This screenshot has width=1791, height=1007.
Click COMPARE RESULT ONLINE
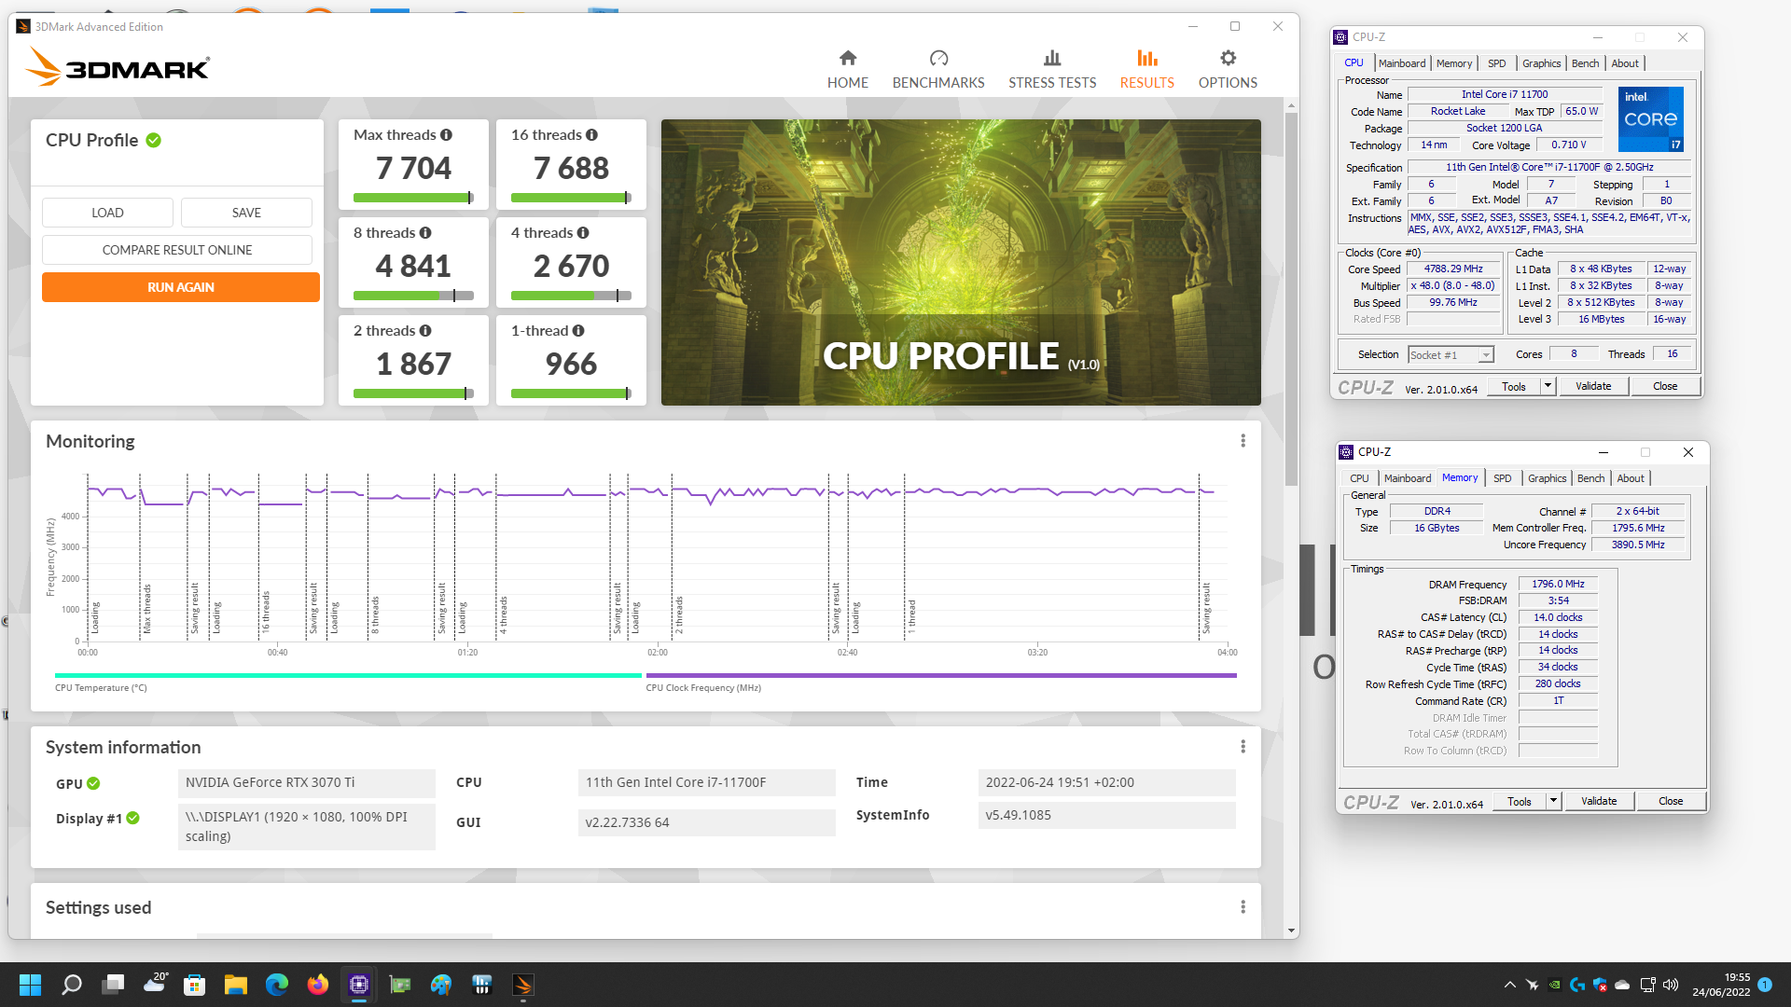(177, 250)
